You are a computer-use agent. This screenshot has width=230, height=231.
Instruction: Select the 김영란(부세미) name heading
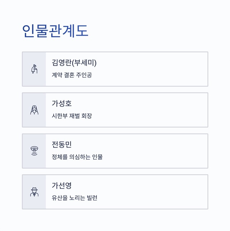(74, 62)
